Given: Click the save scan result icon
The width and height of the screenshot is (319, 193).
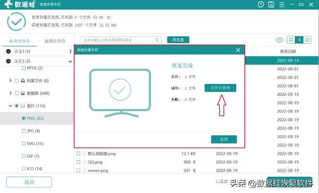Looking at the screenshot, I should [x=271, y=4].
